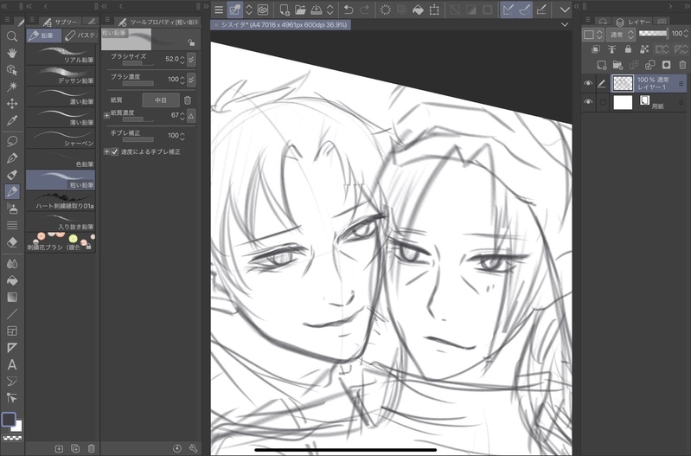Create new layer folder icon
The image size is (691, 456).
617,65
